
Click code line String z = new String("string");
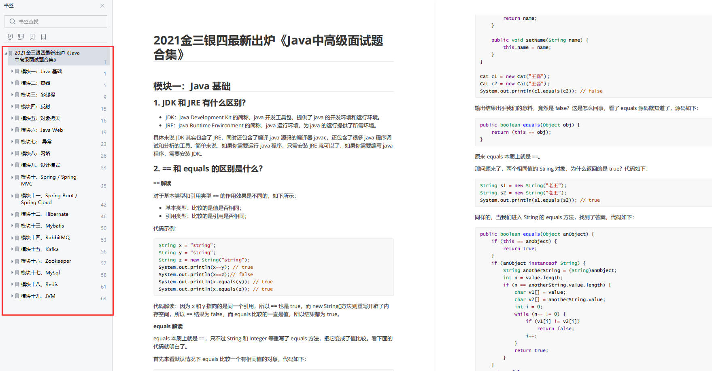pyautogui.click(x=204, y=260)
